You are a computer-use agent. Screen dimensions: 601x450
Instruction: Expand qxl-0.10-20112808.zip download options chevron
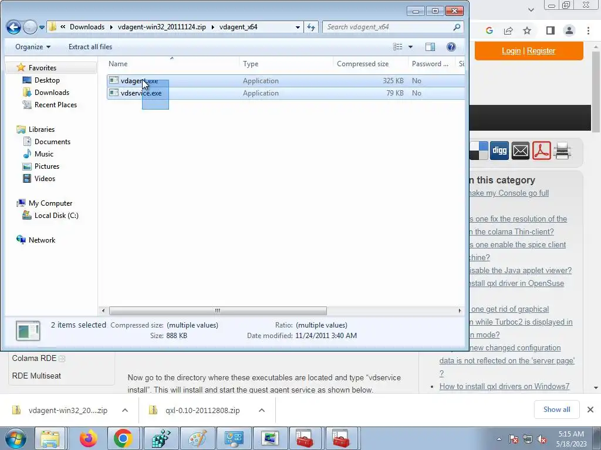262,410
